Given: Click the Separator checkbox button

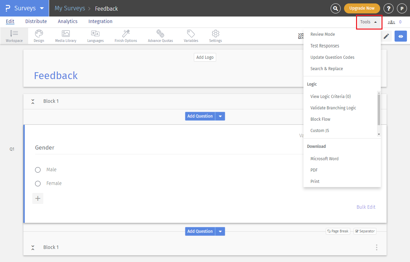Looking at the screenshot, I should tap(365, 231).
